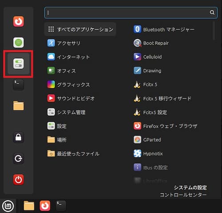This screenshot has width=222, height=213.
Task: Launch Fcitx 5 移行ウィザード
Action: point(163,98)
